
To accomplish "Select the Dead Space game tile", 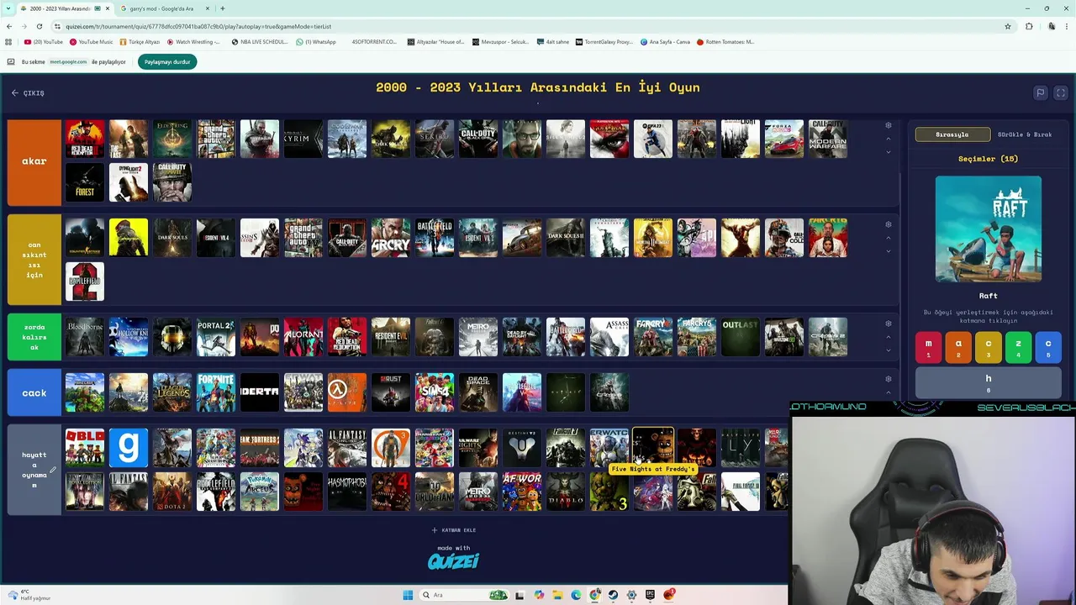I will pyautogui.click(x=478, y=392).
